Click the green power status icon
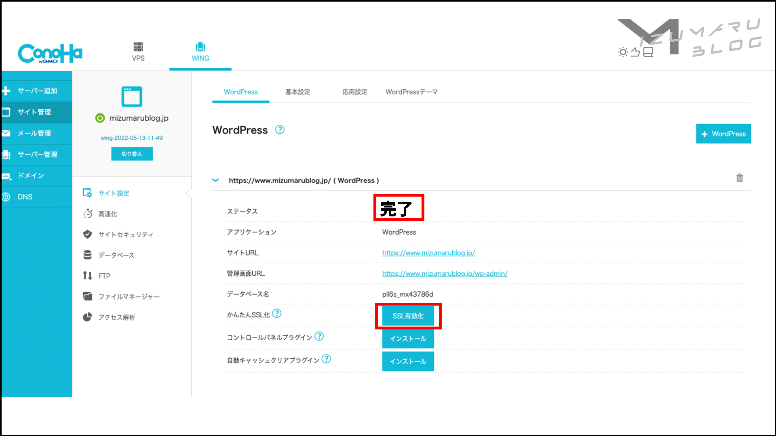 tap(100, 118)
